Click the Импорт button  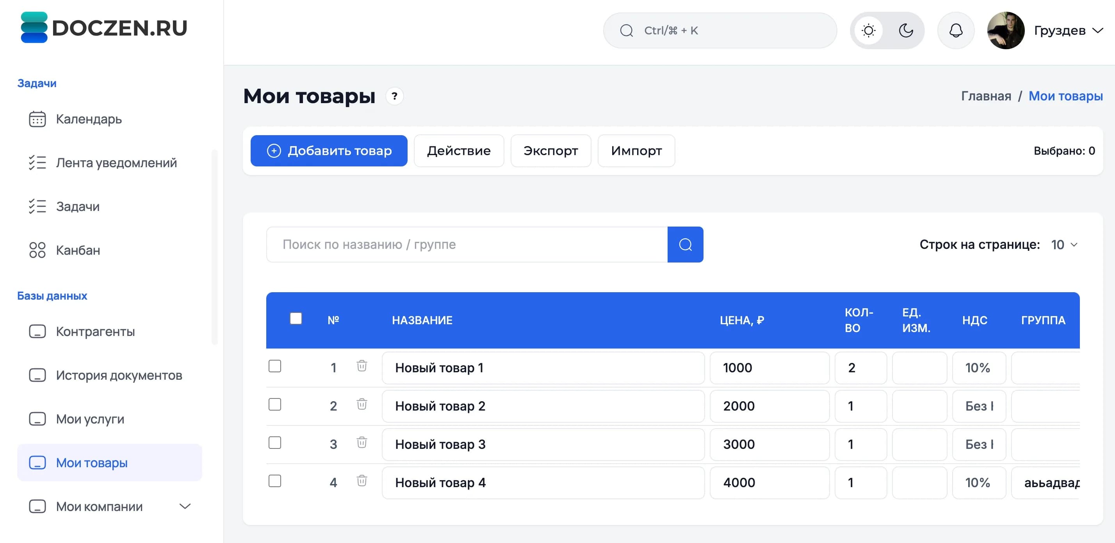click(x=636, y=151)
